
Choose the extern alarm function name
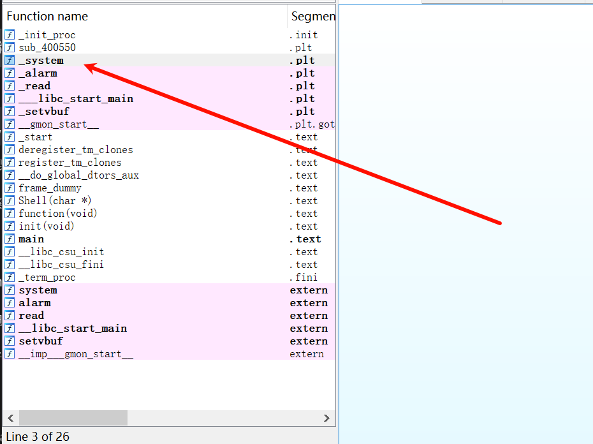[34, 303]
